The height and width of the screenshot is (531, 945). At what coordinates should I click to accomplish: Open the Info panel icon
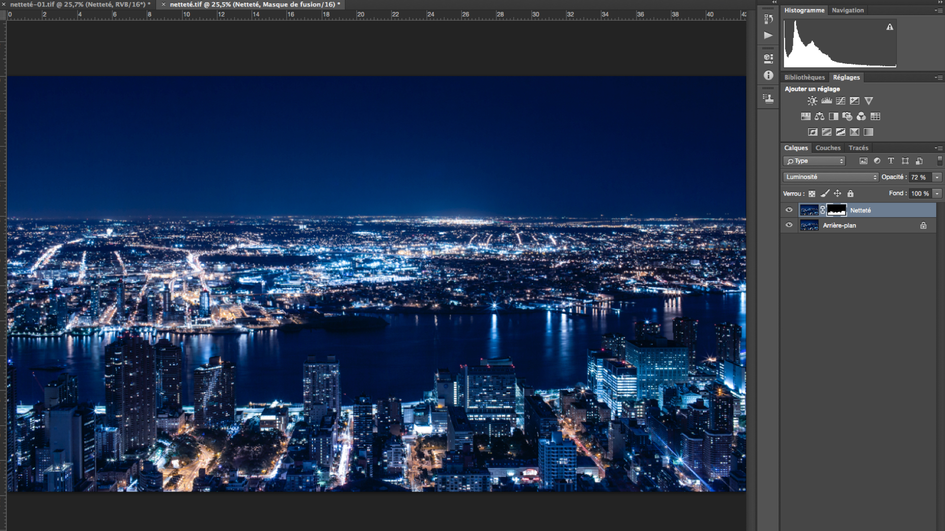[x=768, y=75]
